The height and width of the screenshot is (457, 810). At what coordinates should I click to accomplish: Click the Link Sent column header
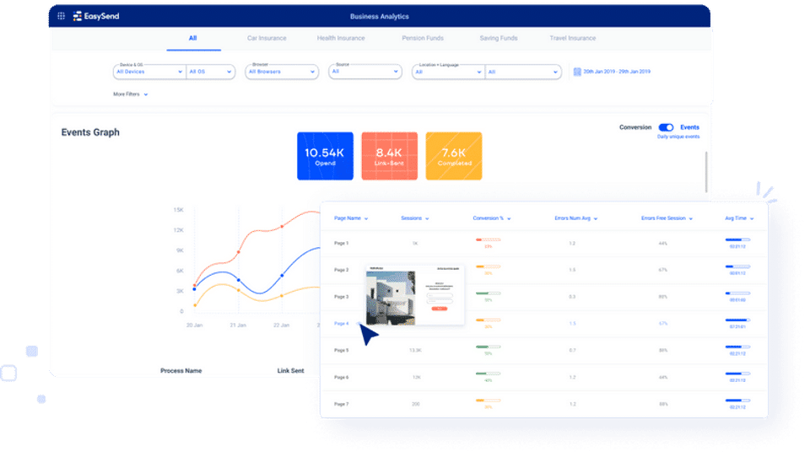(290, 371)
